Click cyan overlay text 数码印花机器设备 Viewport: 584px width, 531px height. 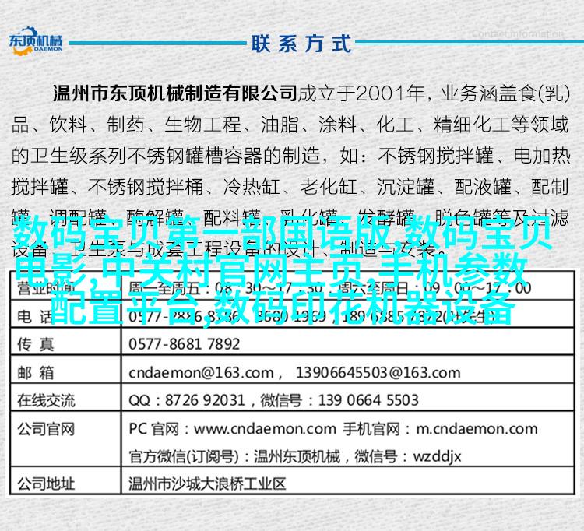[364, 309]
